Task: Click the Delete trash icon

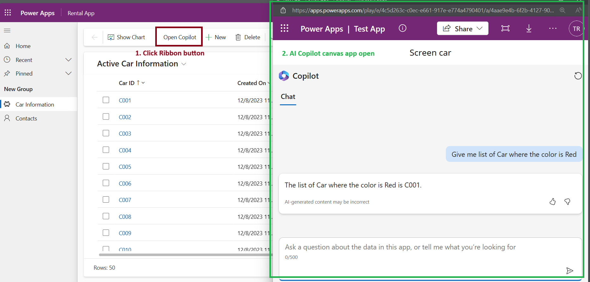Action: [238, 37]
